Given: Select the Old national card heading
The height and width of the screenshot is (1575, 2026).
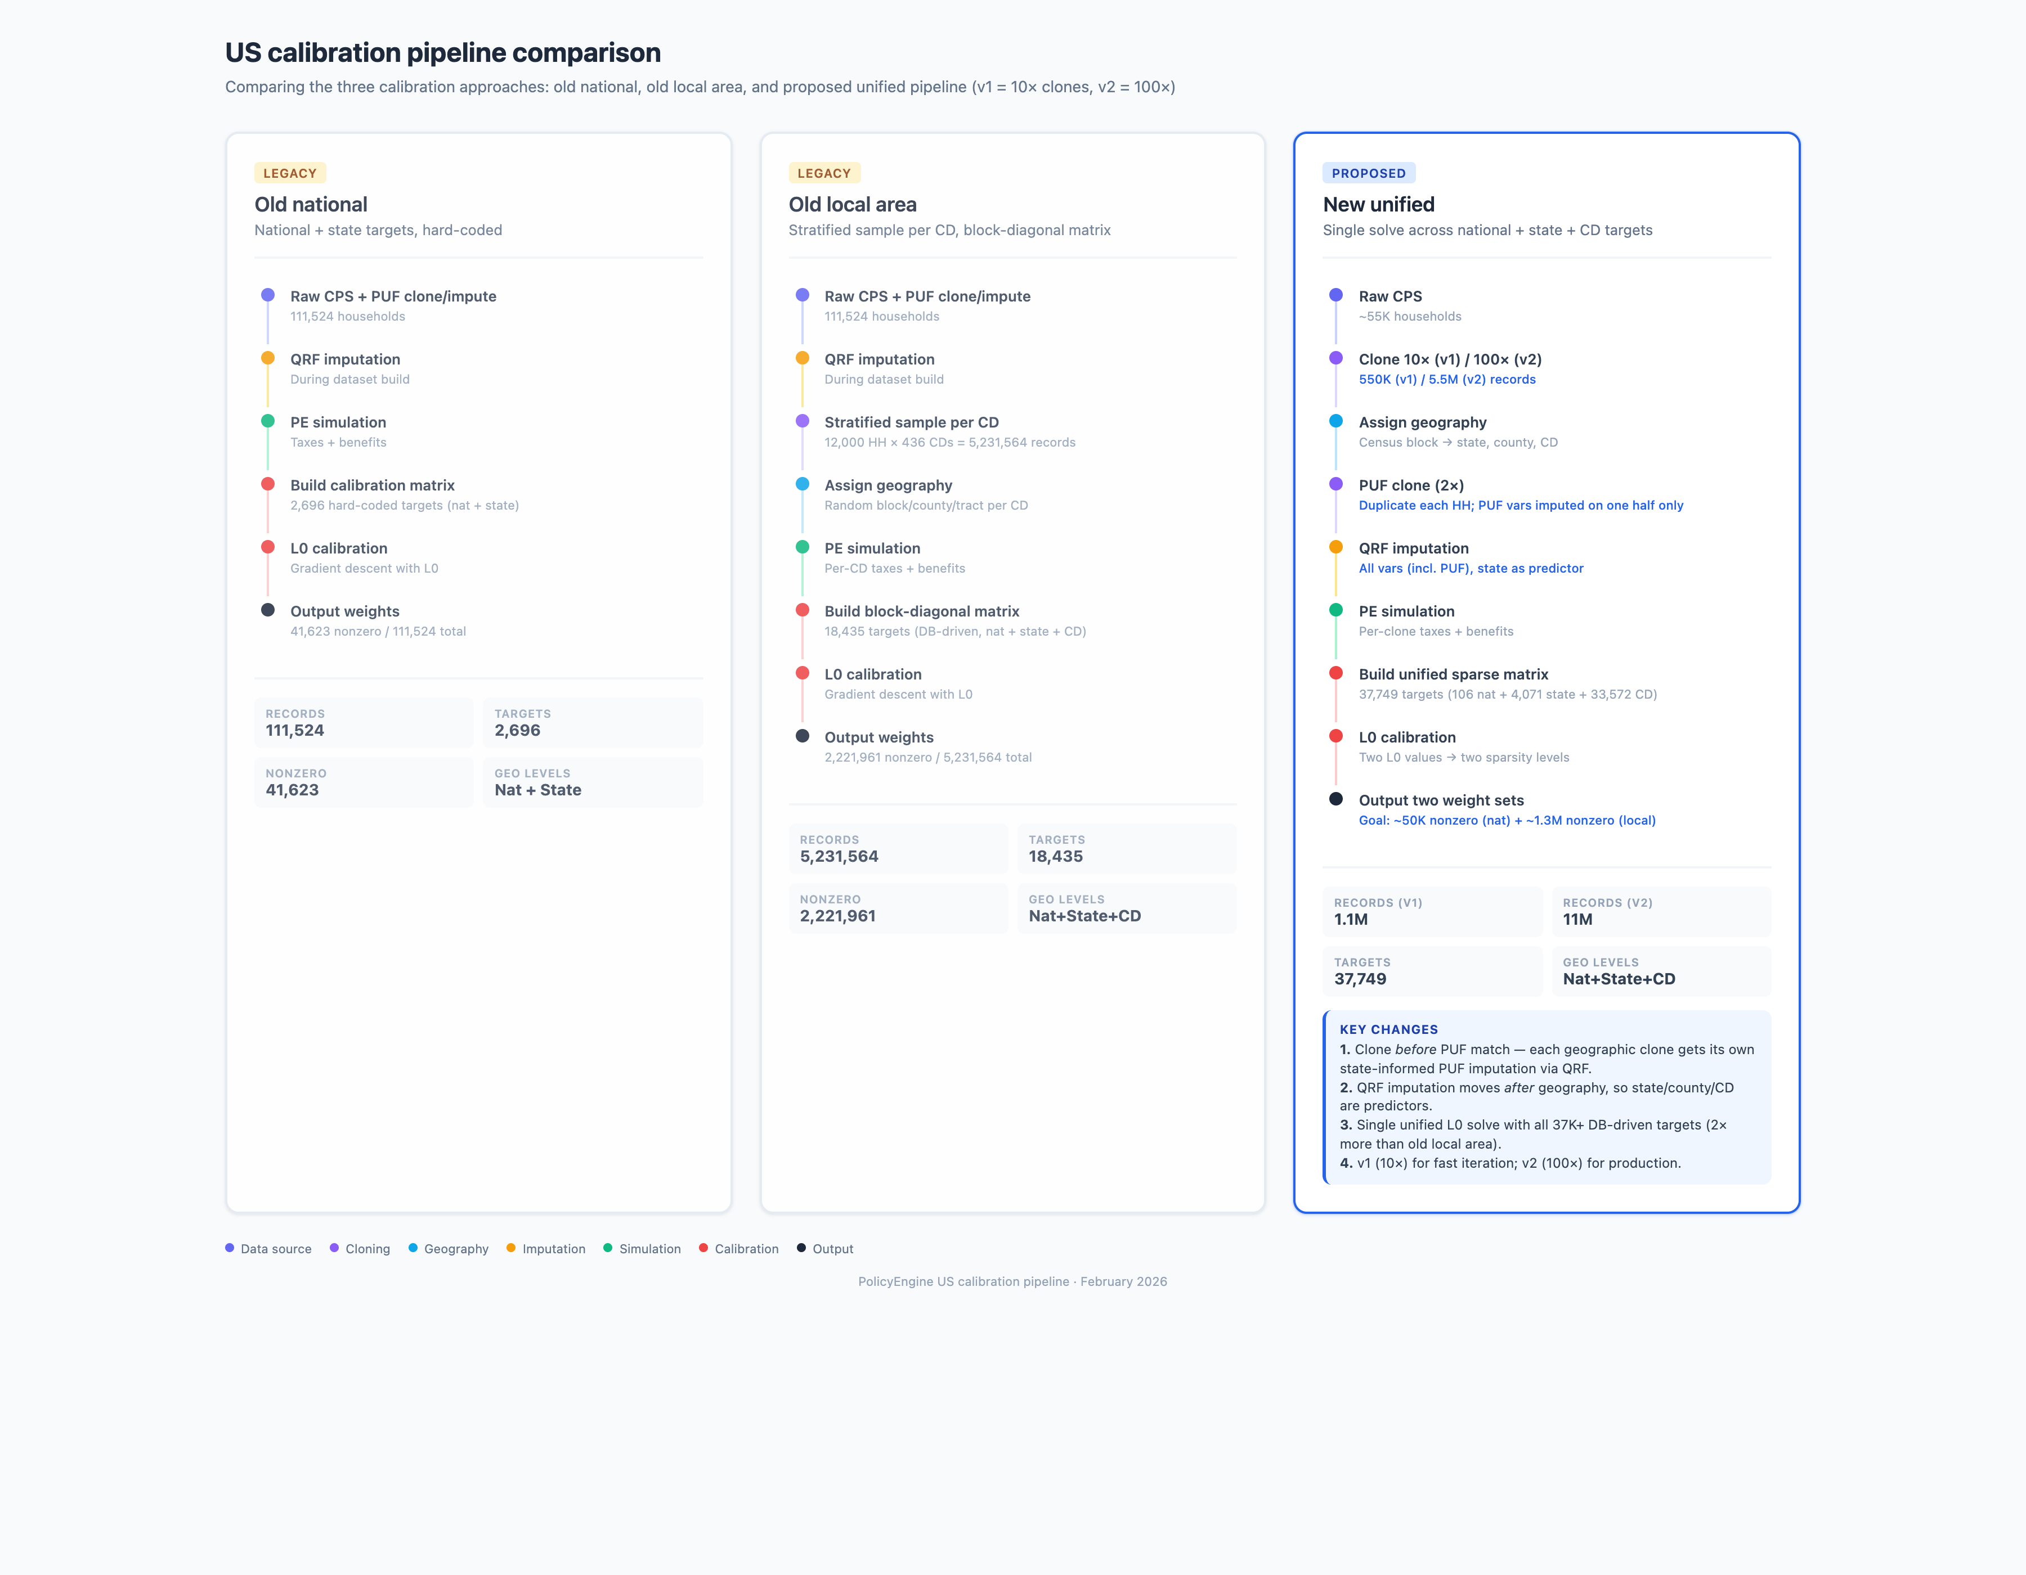Looking at the screenshot, I should click(x=311, y=205).
